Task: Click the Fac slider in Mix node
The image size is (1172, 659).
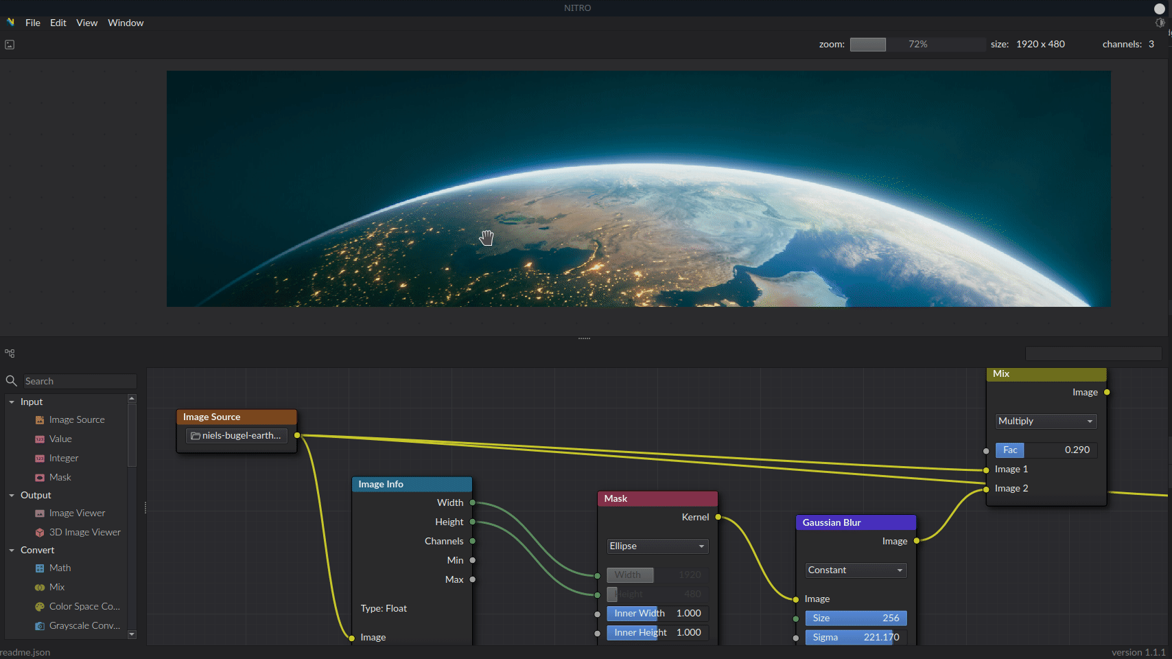Action: tap(1046, 450)
